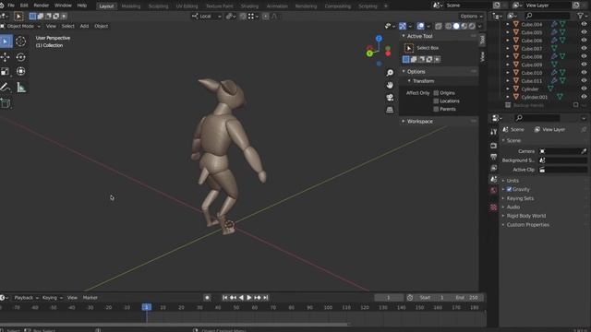Open the Object Mode dropdown
591x332 pixels.
pos(20,26)
